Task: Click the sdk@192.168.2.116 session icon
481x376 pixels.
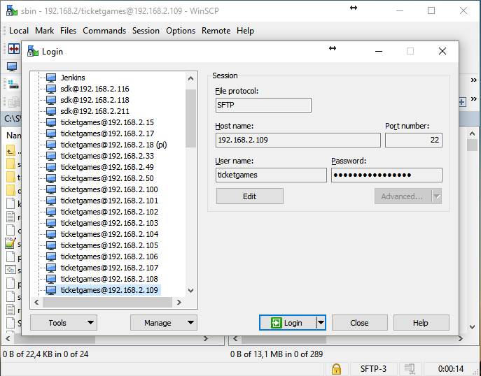Action: 51,89
